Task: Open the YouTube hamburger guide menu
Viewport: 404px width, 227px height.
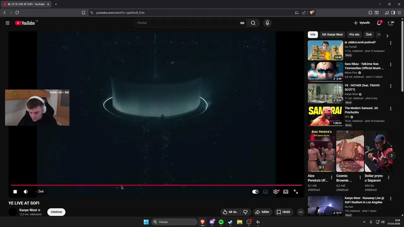Action: (8, 23)
